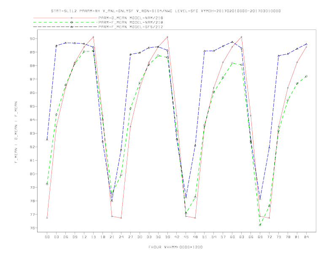Click the x-axis tick label 03

pos(56,237)
